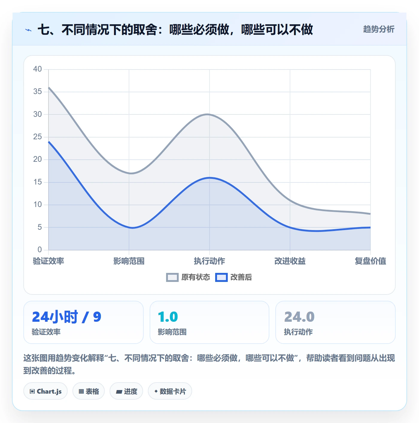This screenshot has width=419, height=423.
Task: Select the Chart.js tag chip
Action: [x=45, y=391]
